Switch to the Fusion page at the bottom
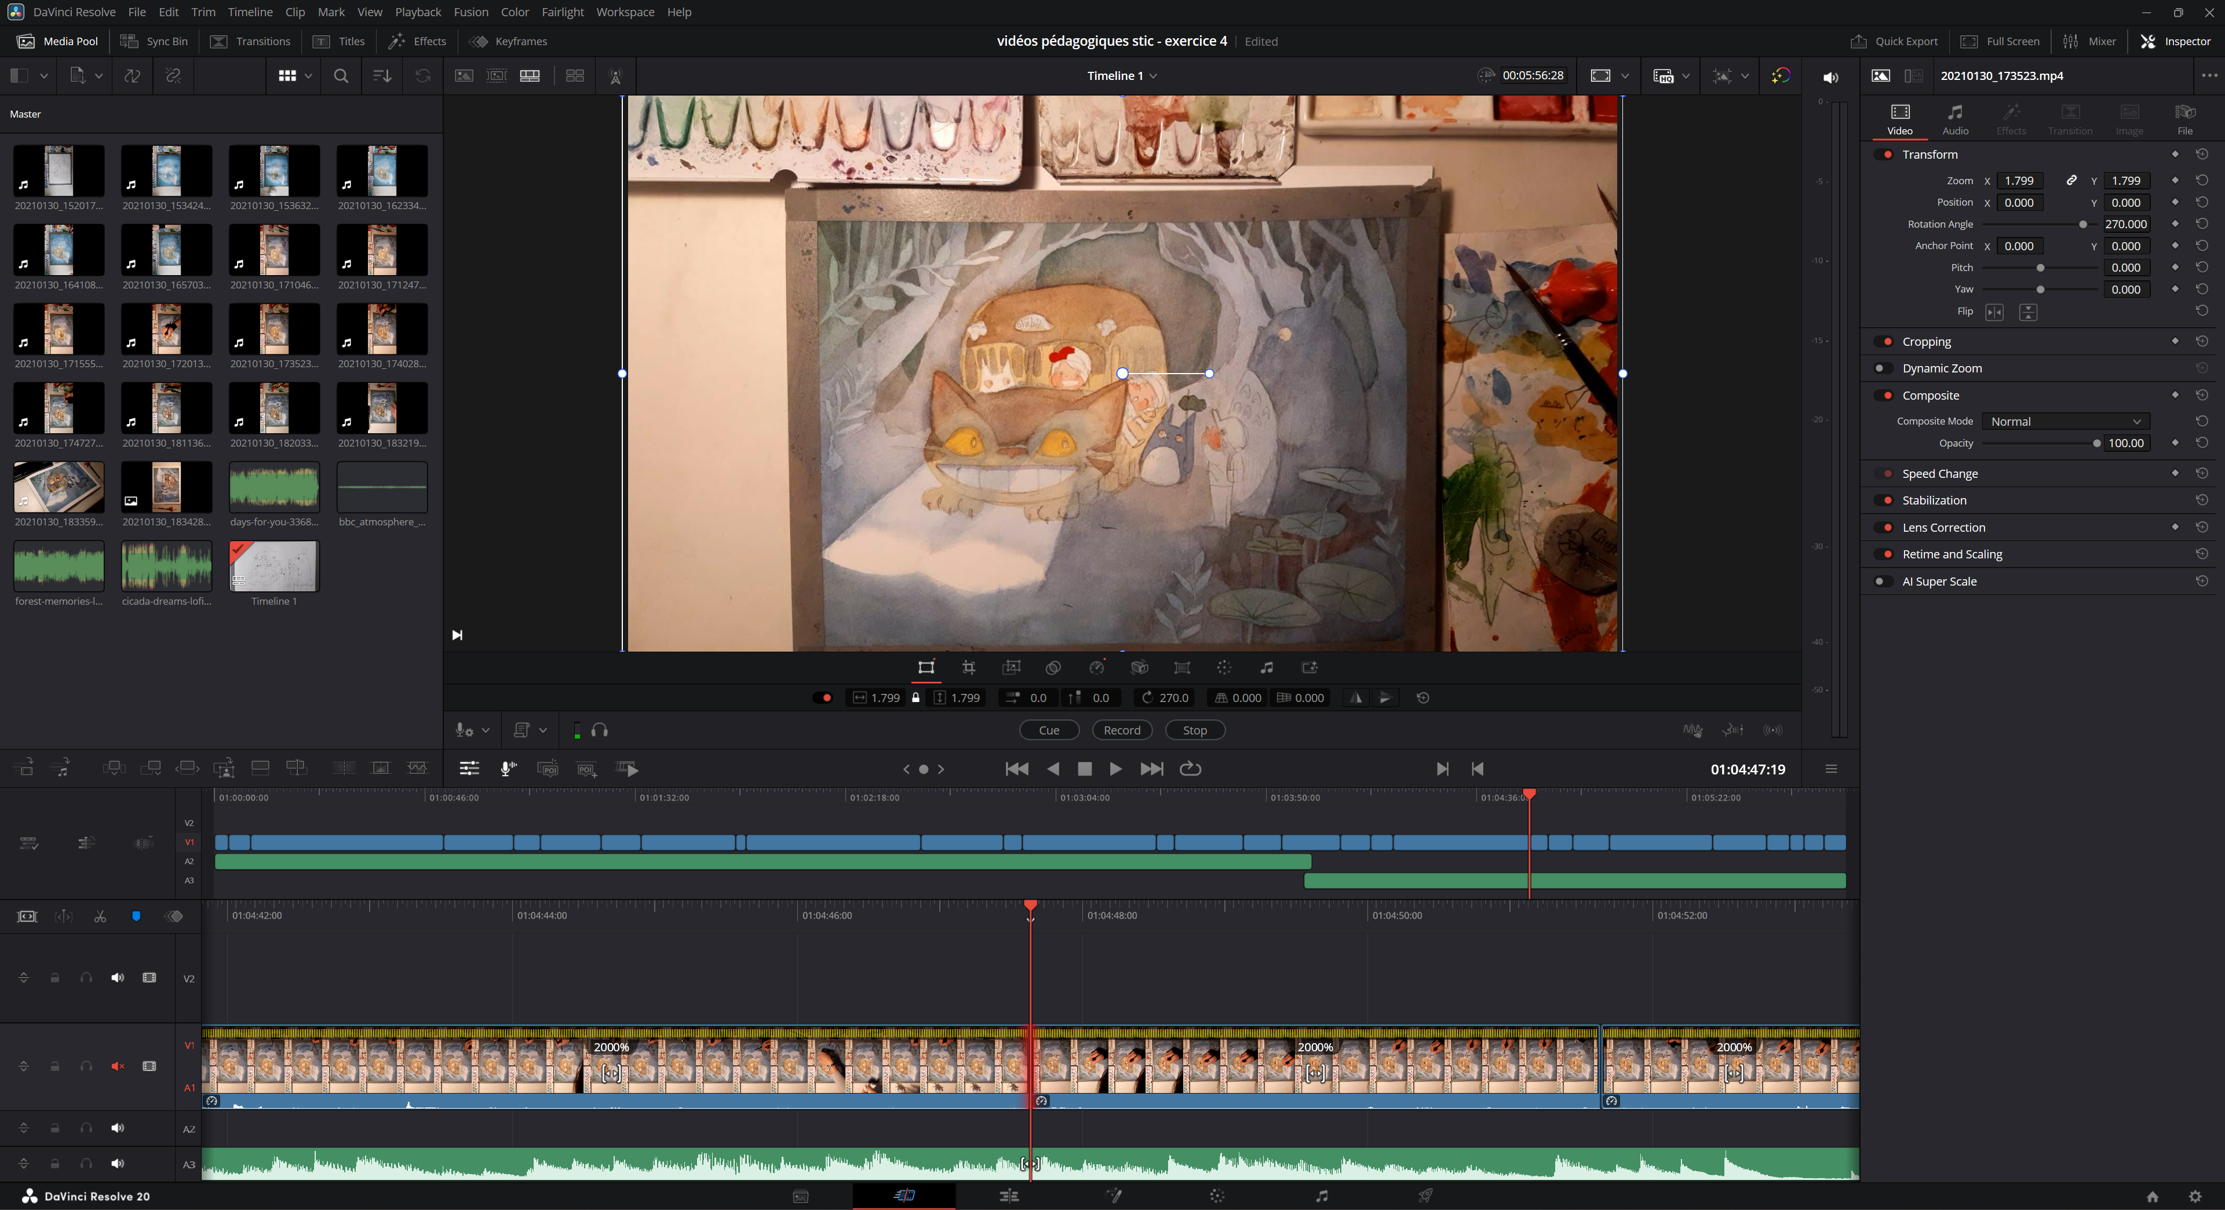2225x1210 pixels. 1113,1196
